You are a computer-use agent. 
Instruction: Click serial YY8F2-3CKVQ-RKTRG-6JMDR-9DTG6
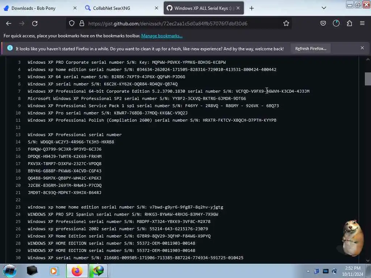coord(209,98)
